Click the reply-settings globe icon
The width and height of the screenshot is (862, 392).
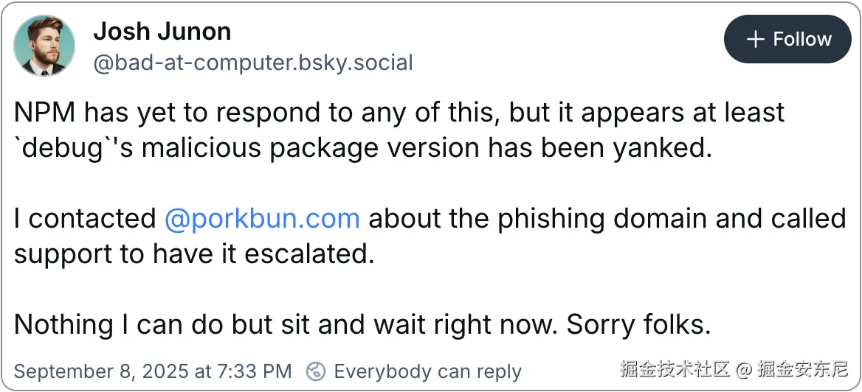(x=316, y=371)
